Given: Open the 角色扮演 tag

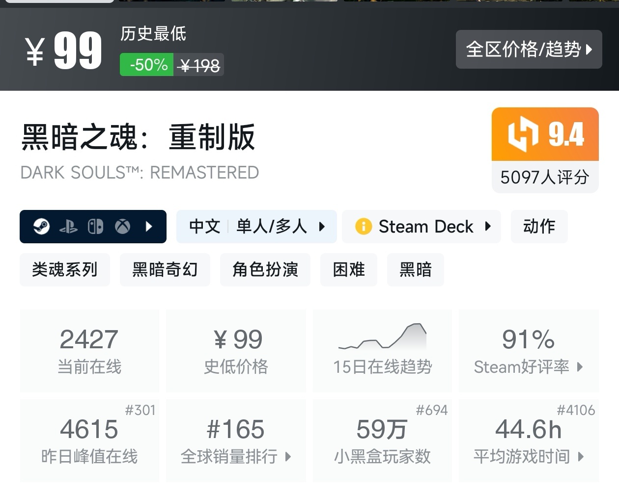Looking at the screenshot, I should [x=265, y=270].
